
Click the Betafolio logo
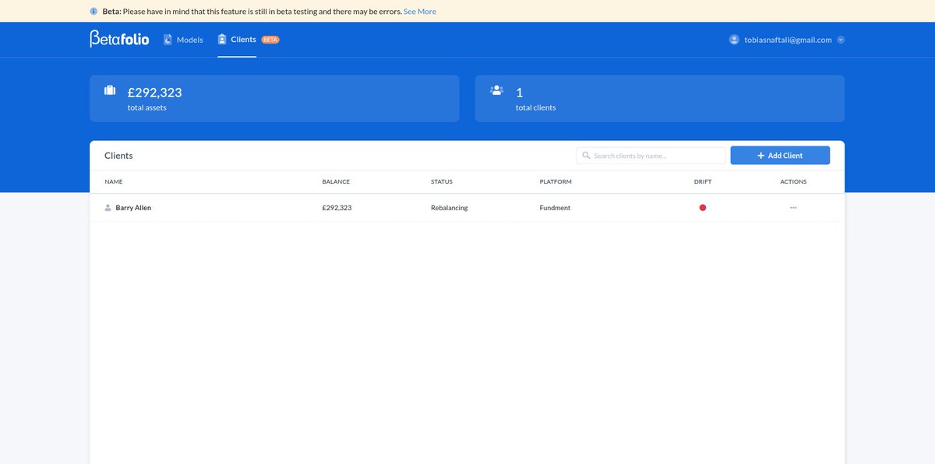(x=119, y=39)
